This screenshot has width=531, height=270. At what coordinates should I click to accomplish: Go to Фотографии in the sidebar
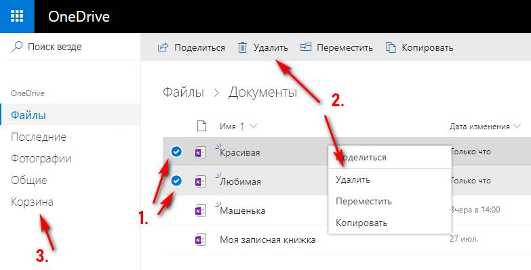pos(41,159)
